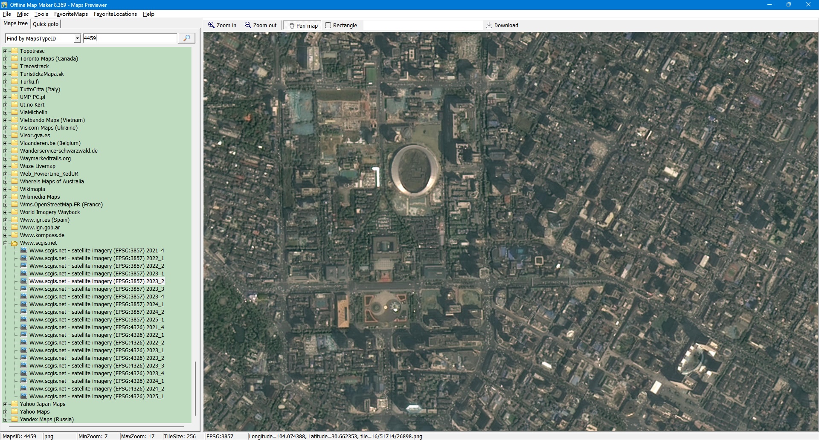The width and height of the screenshot is (819, 440).
Task: Click the Wikimapia folder icon
Action: [15, 189]
